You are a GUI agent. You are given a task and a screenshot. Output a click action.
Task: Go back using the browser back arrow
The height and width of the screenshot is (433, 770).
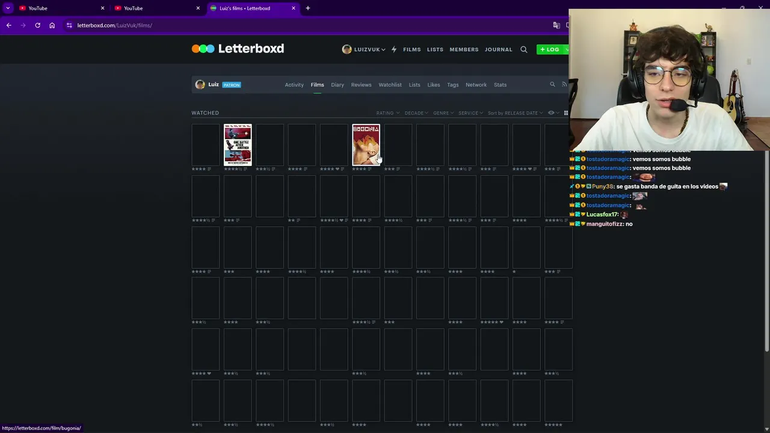[8, 25]
